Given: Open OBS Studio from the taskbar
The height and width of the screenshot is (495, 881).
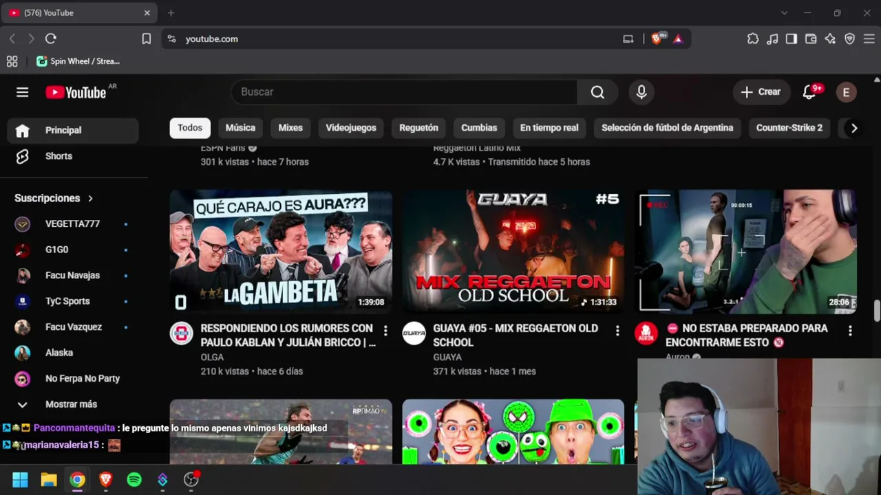Looking at the screenshot, I should click(x=191, y=479).
